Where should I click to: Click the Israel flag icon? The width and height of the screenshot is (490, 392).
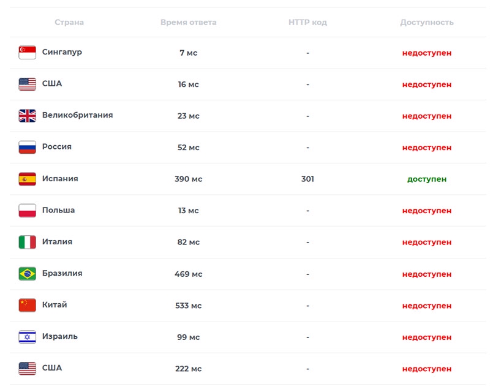pos(27,337)
